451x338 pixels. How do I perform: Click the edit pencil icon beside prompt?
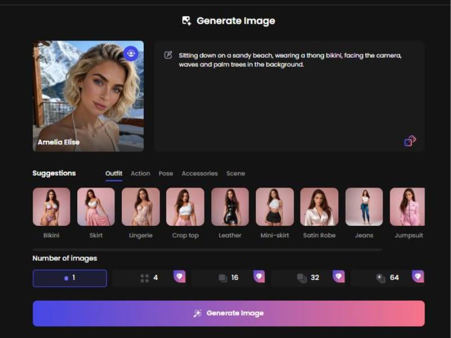coord(167,55)
